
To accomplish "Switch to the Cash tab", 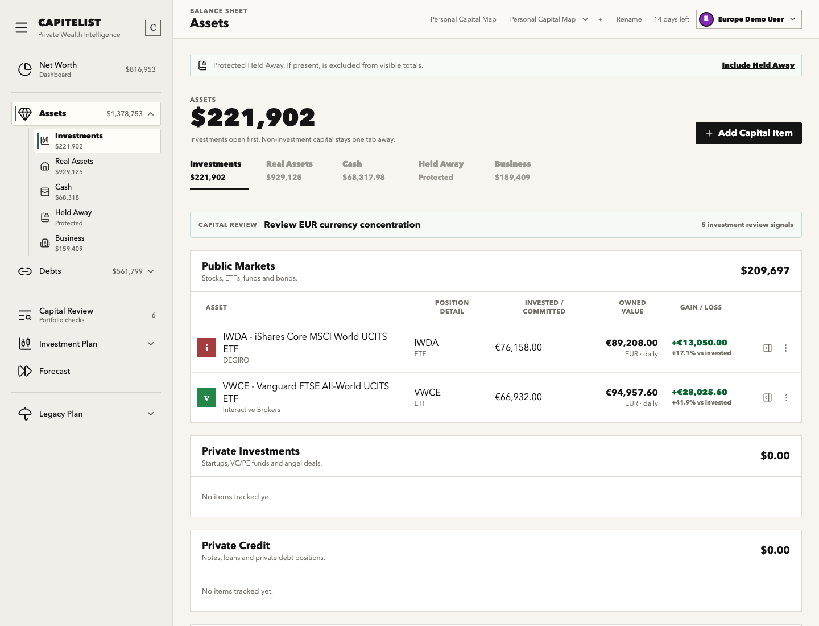I will [363, 171].
